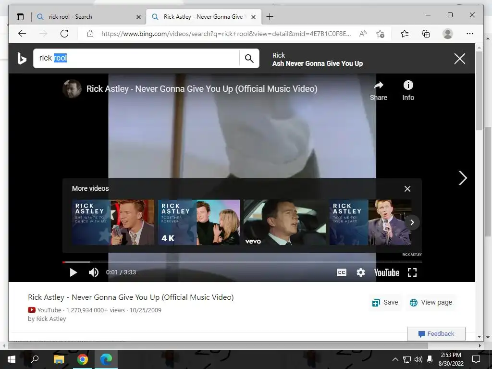Open Together Forever 4K thumbnail

coord(199,222)
